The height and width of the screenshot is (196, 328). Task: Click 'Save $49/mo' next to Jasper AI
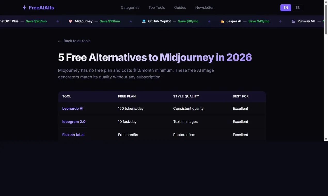point(259,21)
